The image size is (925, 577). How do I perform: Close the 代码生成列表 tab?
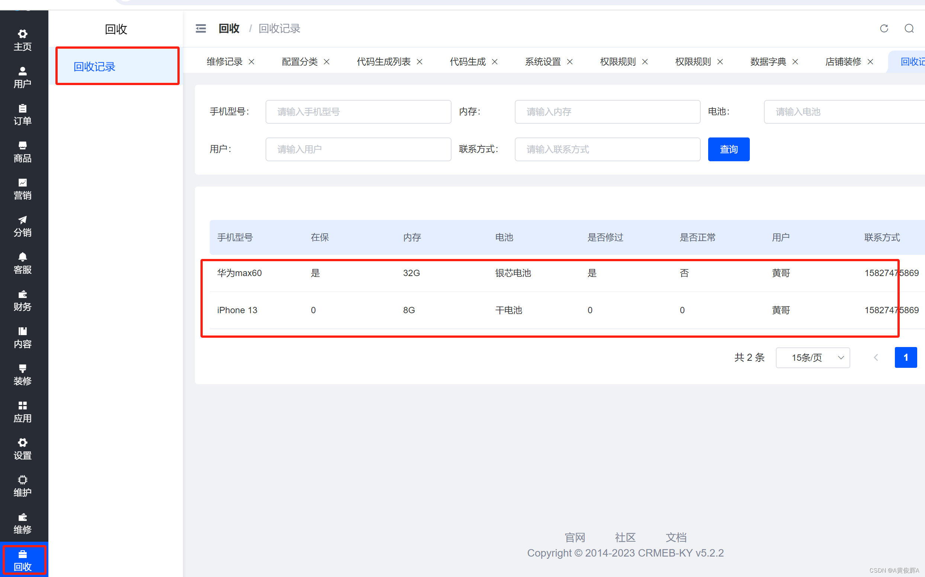pyautogui.click(x=419, y=62)
